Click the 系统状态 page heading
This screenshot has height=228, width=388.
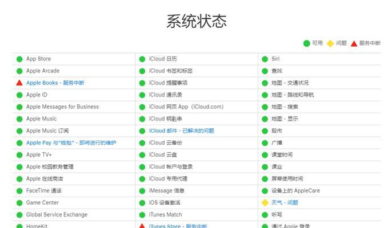tap(197, 21)
